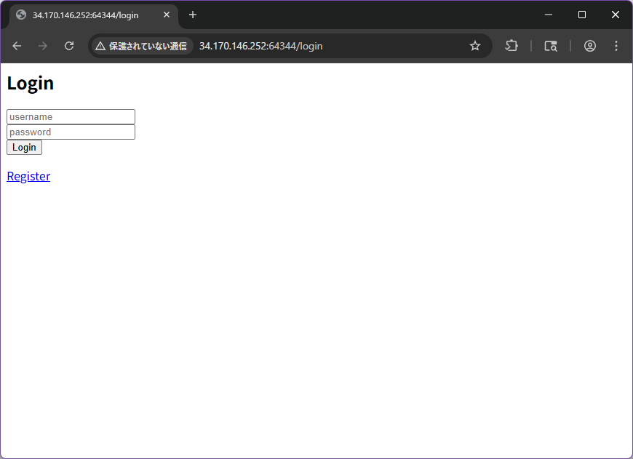Open a new tab with plus button
The image size is (633, 459).
point(193,15)
